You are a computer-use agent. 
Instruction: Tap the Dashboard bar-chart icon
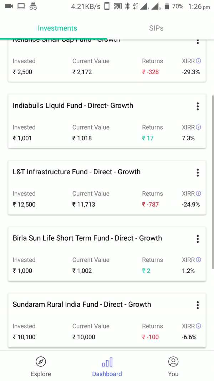pos(107,362)
